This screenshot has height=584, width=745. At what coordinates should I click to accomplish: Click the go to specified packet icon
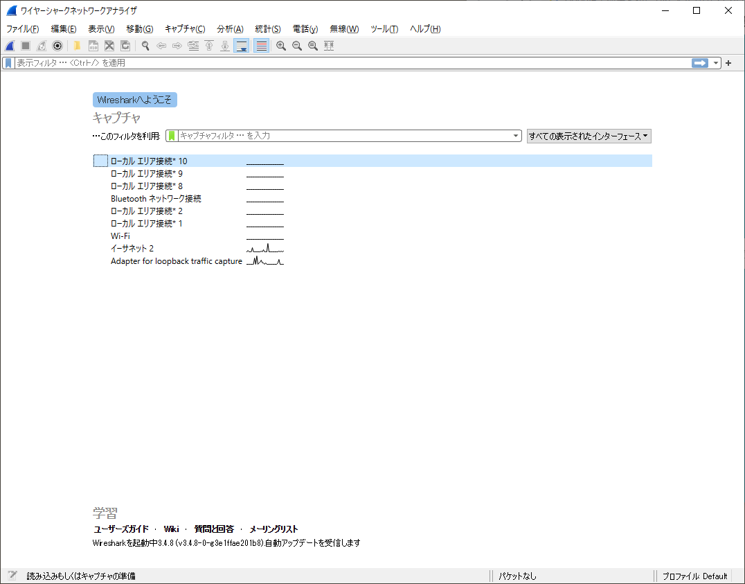(x=193, y=46)
